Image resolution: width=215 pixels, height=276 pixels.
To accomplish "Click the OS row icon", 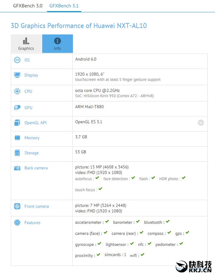I will 17,60.
